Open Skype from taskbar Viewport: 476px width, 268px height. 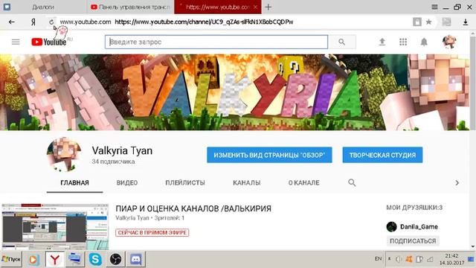[x=95, y=259]
